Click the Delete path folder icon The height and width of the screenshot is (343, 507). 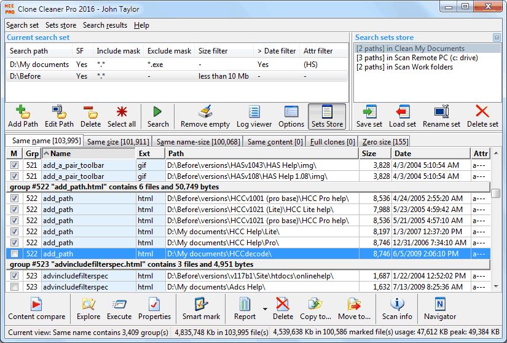click(x=90, y=112)
